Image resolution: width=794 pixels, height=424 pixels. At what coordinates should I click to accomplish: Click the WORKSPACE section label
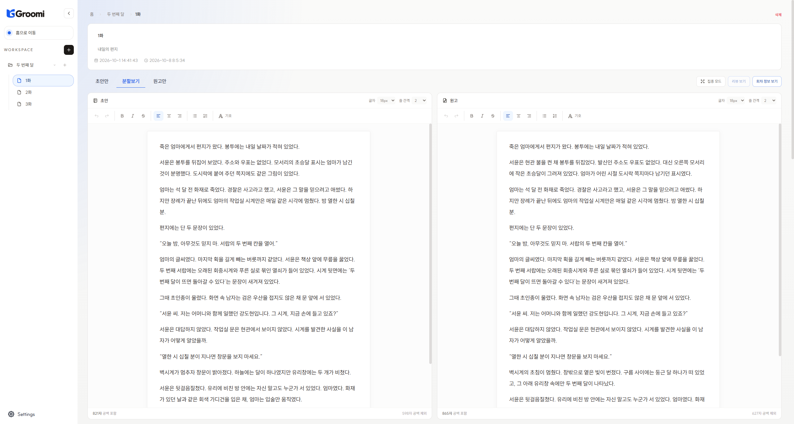[19, 50]
